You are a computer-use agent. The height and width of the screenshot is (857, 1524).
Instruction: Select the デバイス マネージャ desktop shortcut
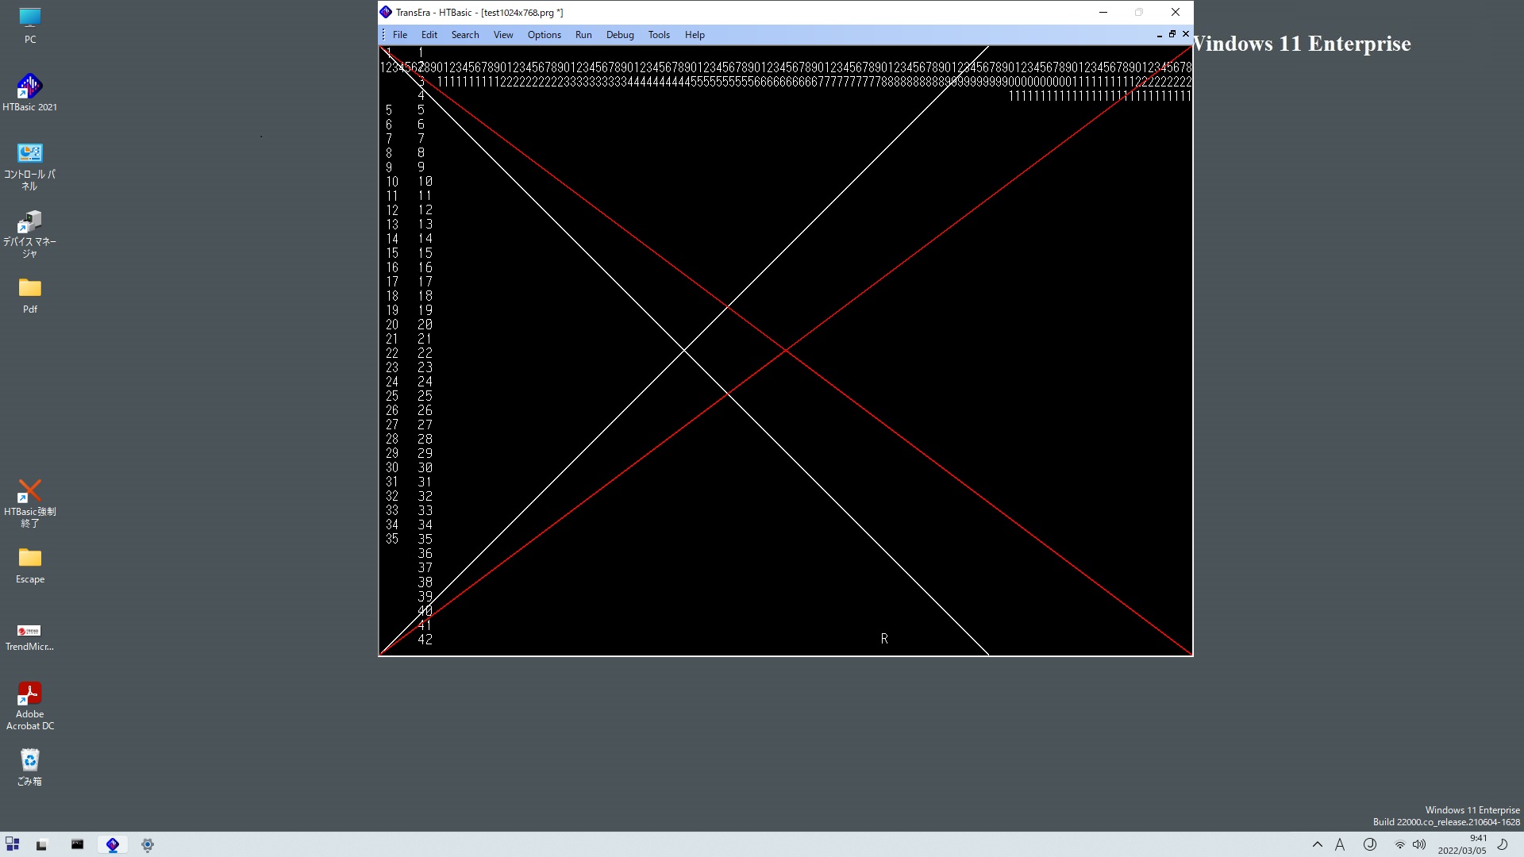pos(30,234)
